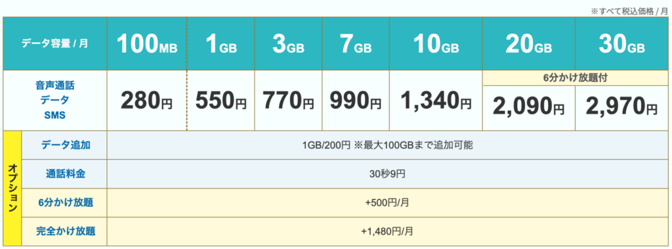
Task: Select the 770円 price cell
Action: [x=289, y=101]
